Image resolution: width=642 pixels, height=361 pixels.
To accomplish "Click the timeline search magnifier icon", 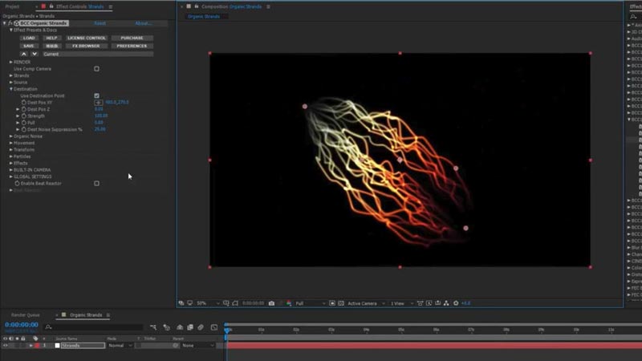I will click(x=48, y=327).
